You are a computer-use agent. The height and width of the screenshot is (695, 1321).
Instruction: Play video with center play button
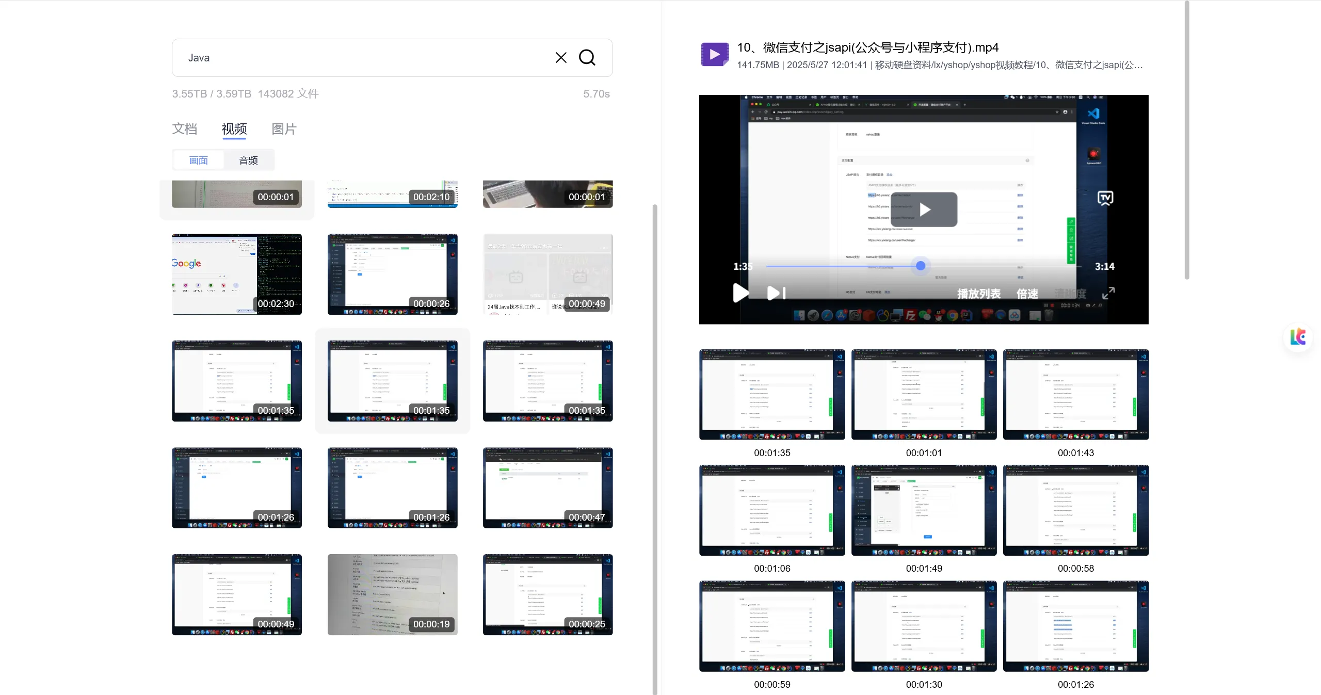click(924, 209)
